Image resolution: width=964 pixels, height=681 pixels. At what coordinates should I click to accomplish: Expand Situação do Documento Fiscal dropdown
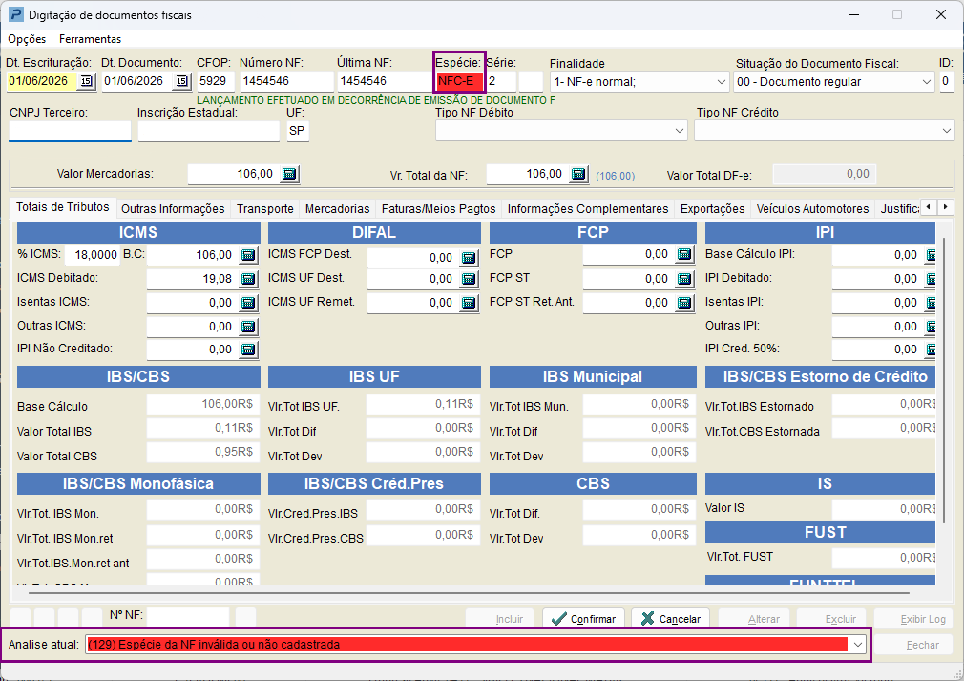click(x=927, y=82)
